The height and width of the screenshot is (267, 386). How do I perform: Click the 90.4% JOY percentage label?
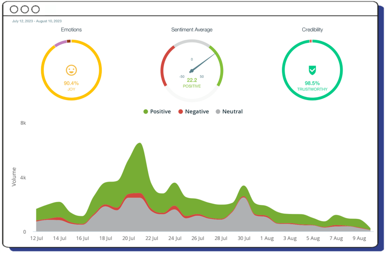coord(71,84)
